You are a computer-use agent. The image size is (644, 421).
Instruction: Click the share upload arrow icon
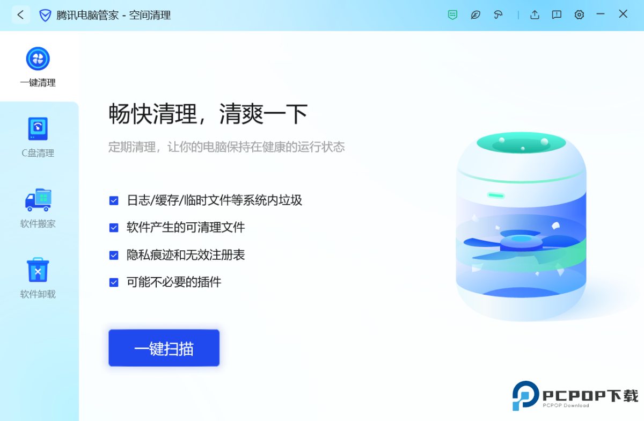(535, 15)
